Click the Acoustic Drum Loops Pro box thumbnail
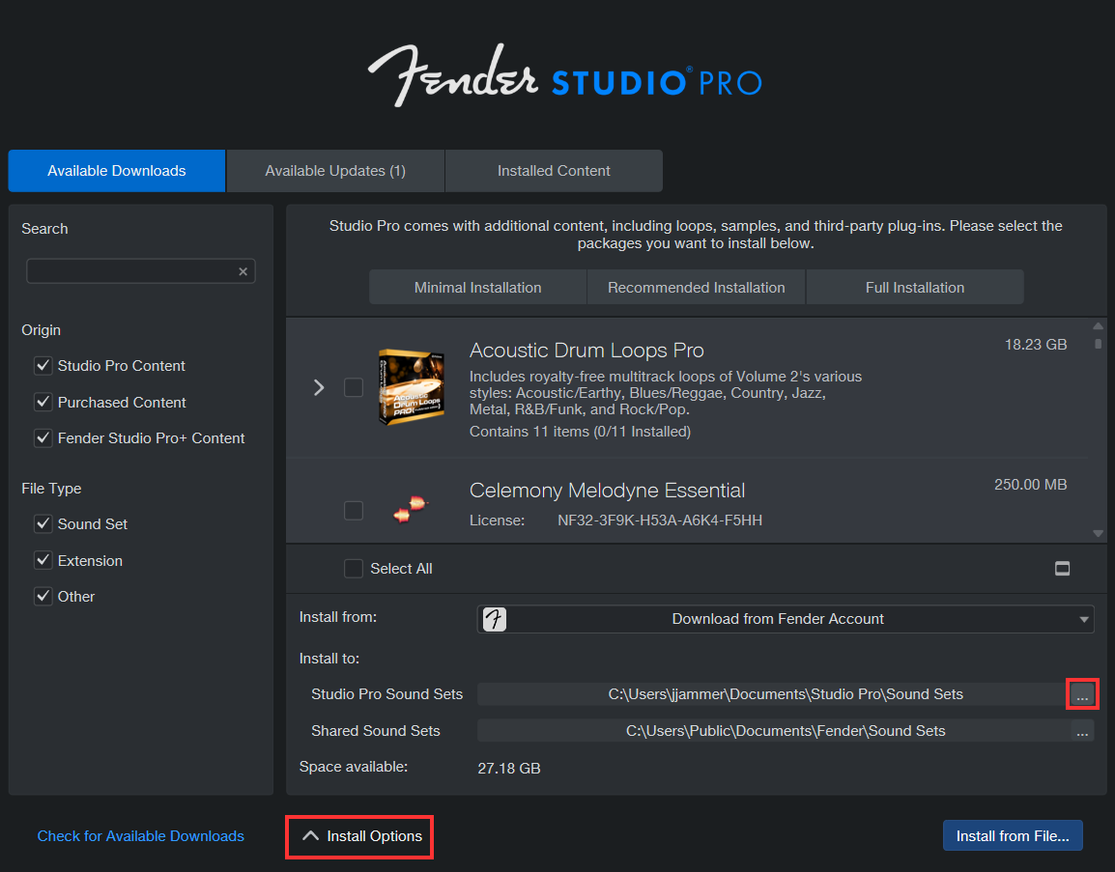Viewport: 1115px width, 872px height. click(x=412, y=387)
